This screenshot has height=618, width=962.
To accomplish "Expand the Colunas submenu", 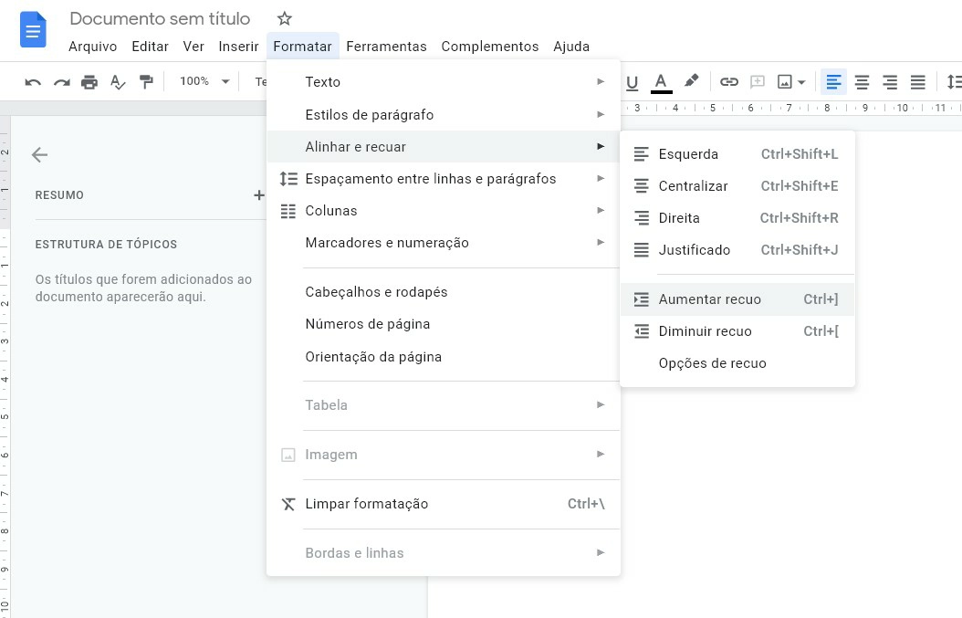I will pyautogui.click(x=443, y=211).
